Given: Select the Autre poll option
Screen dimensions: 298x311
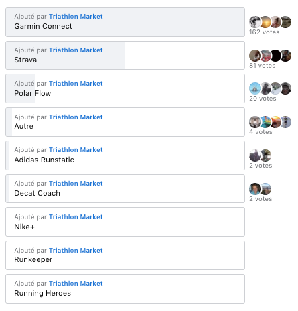Looking at the screenshot, I should (x=125, y=122).
